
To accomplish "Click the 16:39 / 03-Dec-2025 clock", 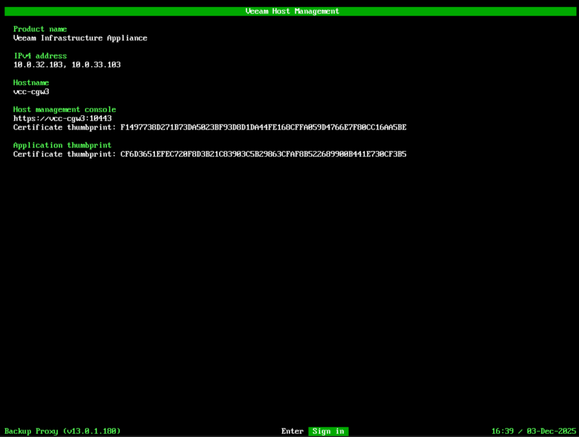I will (534, 431).
